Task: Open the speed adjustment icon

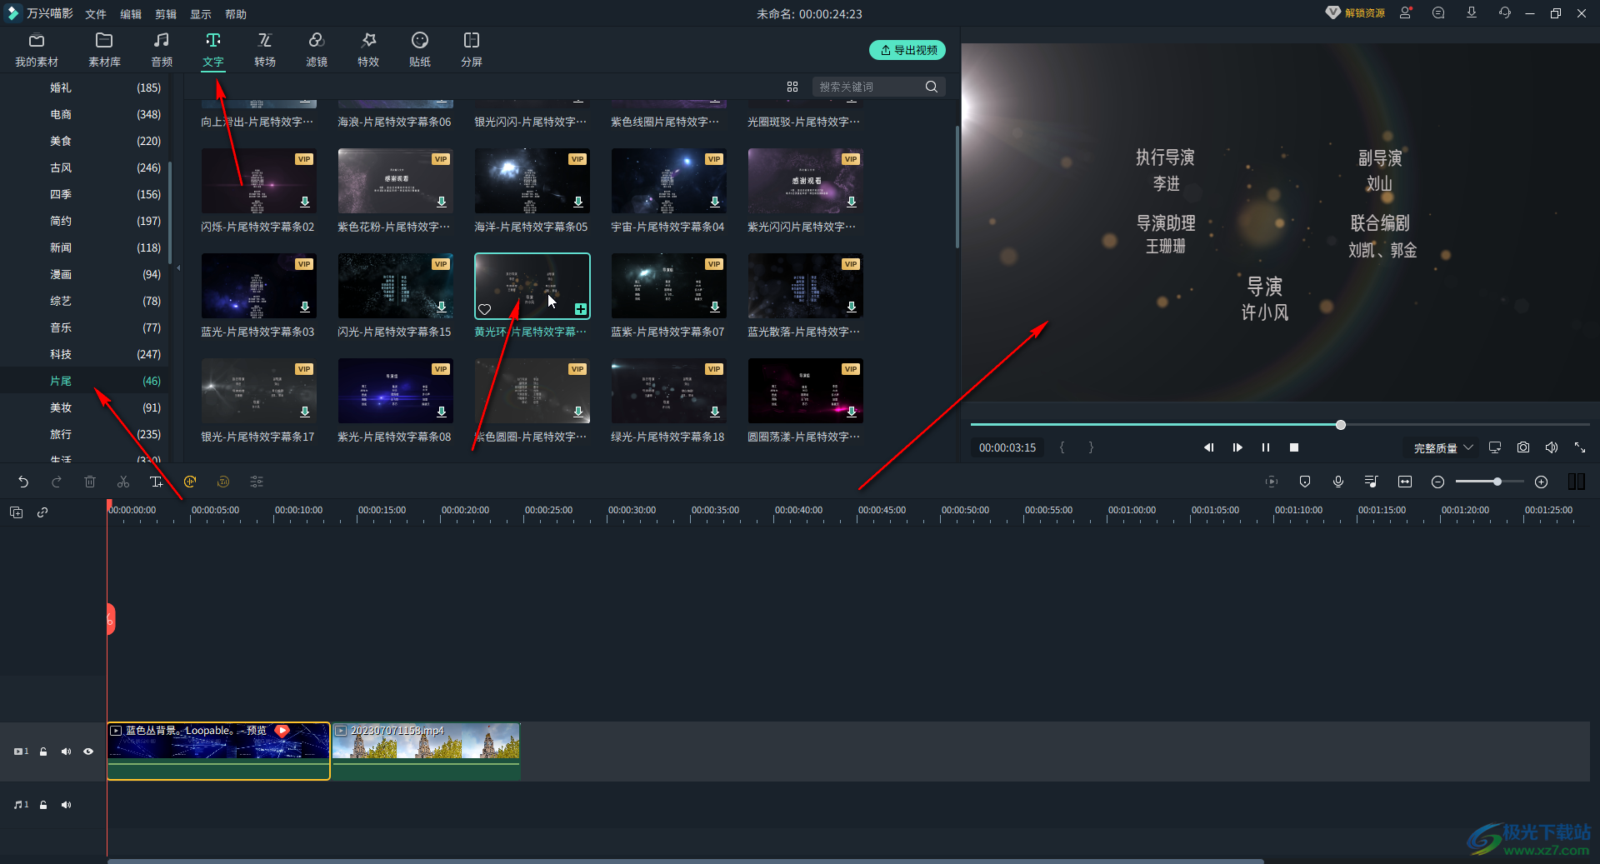Action: (190, 482)
